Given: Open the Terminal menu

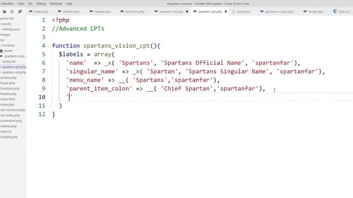Looking at the screenshot, I should point(56,4).
